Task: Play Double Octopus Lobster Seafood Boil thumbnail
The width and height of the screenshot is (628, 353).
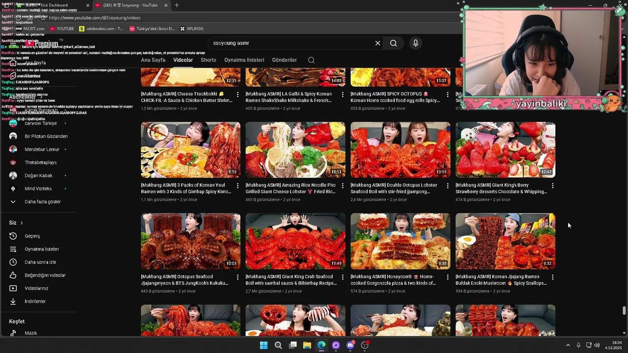Action: click(400, 150)
